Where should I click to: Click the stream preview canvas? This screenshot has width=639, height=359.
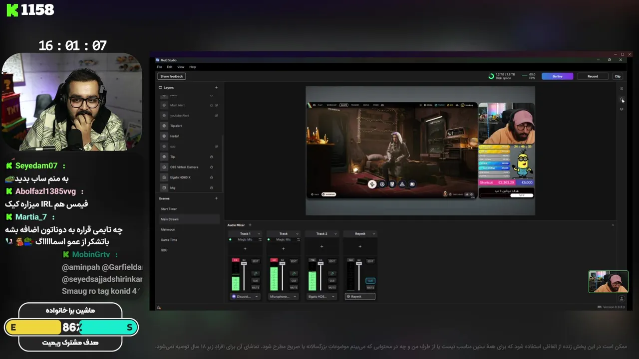pos(420,151)
